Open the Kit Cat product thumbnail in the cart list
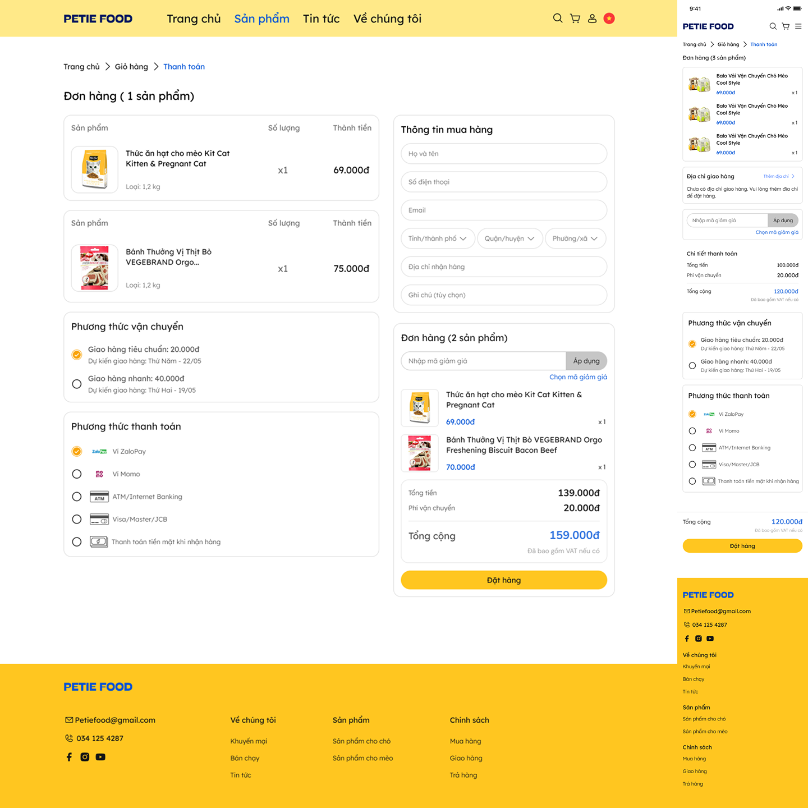 pyautogui.click(x=95, y=169)
